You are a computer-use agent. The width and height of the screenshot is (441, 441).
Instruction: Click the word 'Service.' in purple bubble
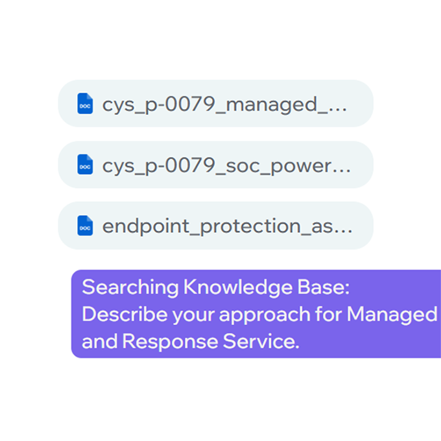[261, 341]
